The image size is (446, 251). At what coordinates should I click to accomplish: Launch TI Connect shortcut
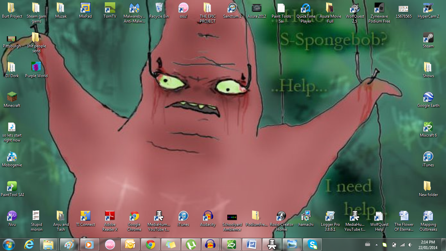pos(86,219)
